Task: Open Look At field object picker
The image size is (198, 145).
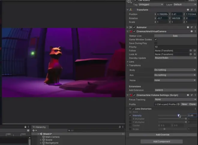Action: click(191, 54)
